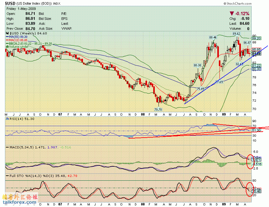Viewport: 269px width, 207px height.
Task: Click the 89.62 peak price label
Action: 236,33
